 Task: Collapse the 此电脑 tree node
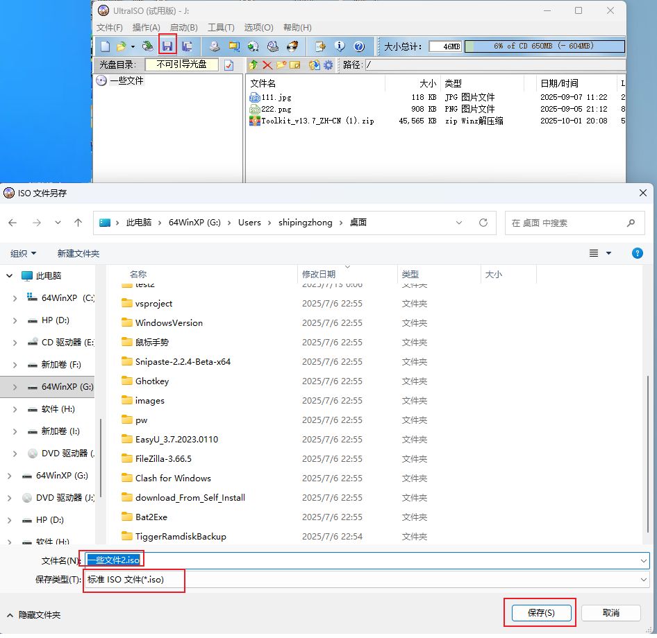pos(10,276)
